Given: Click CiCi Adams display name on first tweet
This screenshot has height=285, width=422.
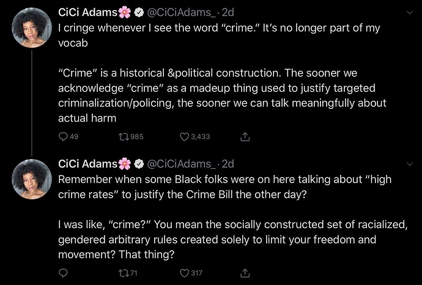Looking at the screenshot, I should 87,12.
